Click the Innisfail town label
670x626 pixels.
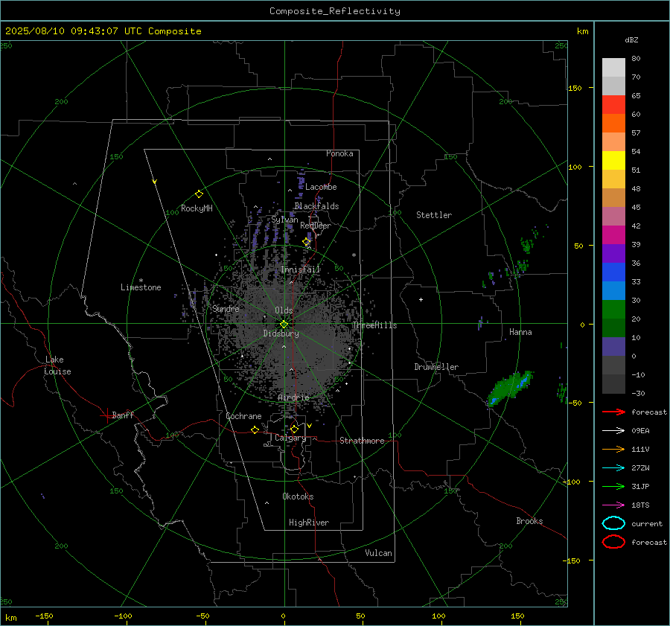click(301, 269)
